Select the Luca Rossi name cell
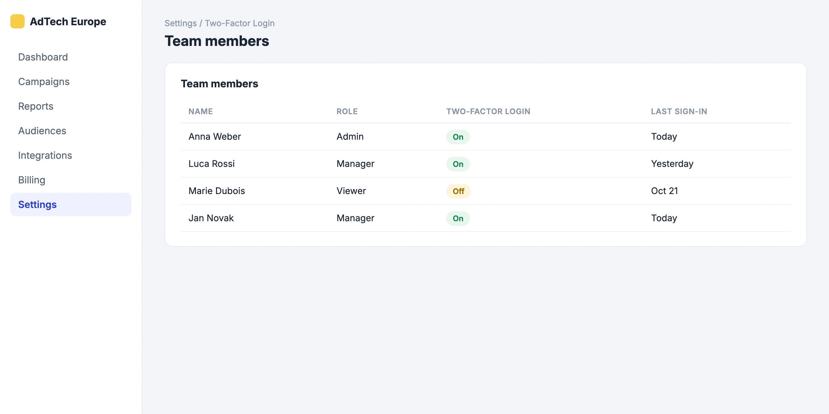The height and width of the screenshot is (414, 829). click(211, 164)
